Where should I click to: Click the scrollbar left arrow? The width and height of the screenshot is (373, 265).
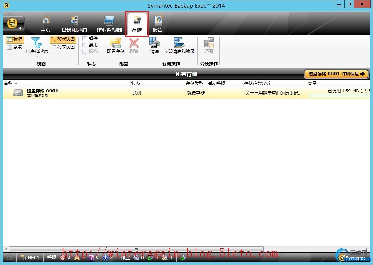point(6,249)
